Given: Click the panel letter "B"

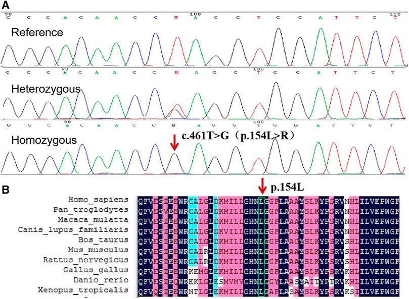Looking at the screenshot, I should click(x=6, y=190).
